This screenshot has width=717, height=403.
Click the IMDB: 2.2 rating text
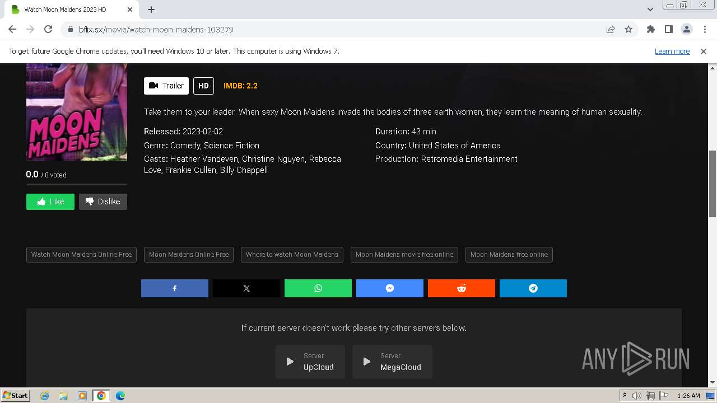240,86
